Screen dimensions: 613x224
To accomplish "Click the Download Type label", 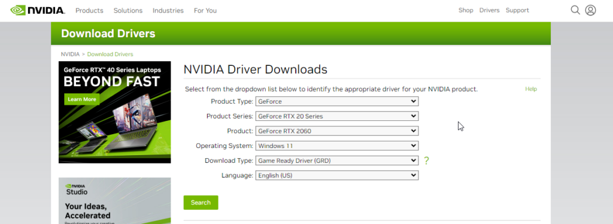I will (x=229, y=161).
